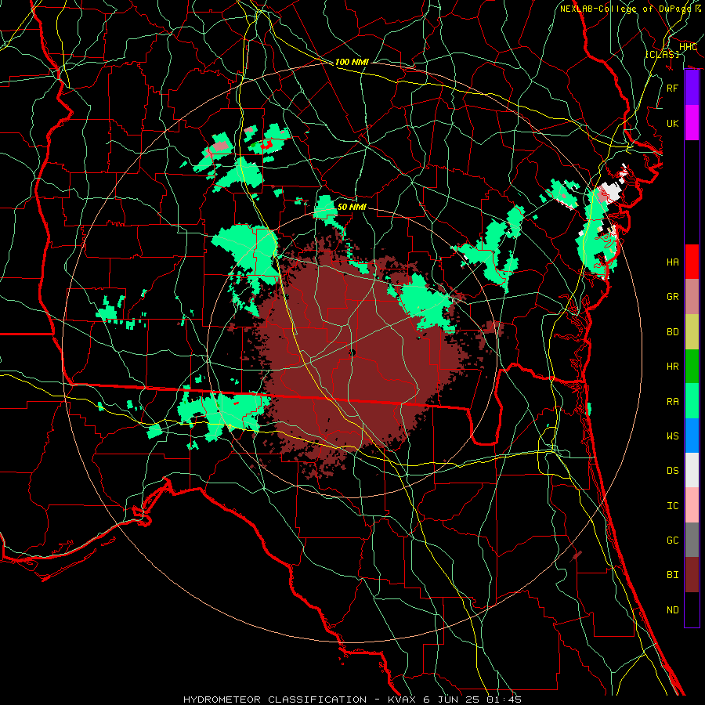Click the Hydrometeor Classification KVAX title caption
This screenshot has width=705, height=705.
pyautogui.click(x=352, y=700)
